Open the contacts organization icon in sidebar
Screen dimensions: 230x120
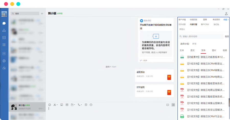tap(4, 30)
